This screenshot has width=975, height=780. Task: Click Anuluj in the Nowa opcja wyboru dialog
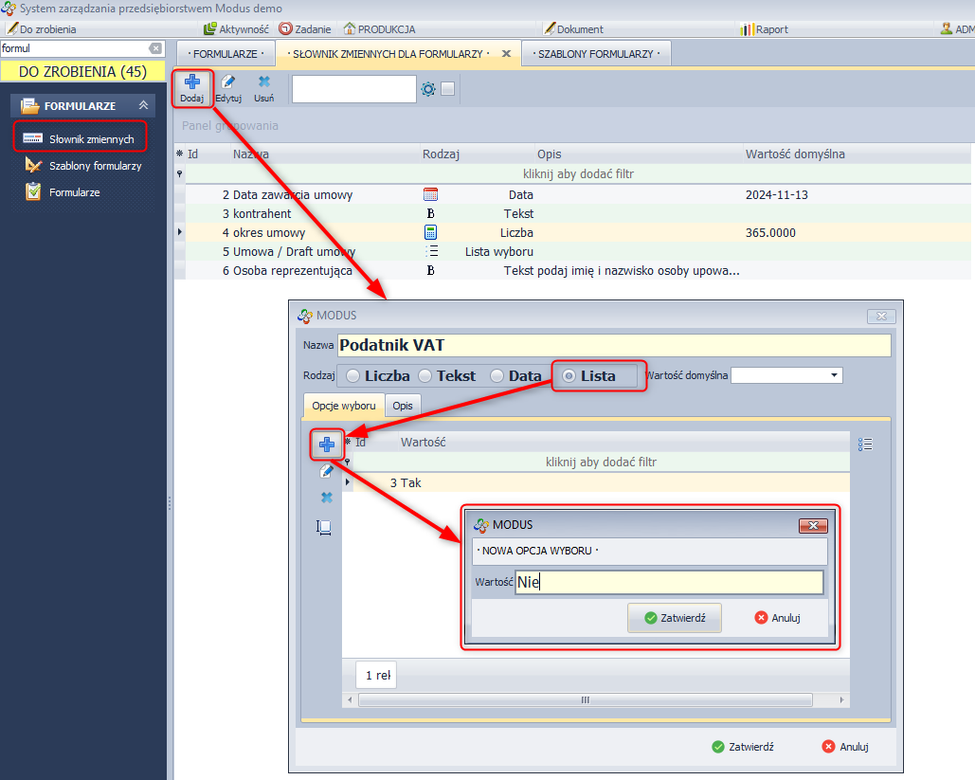(778, 618)
